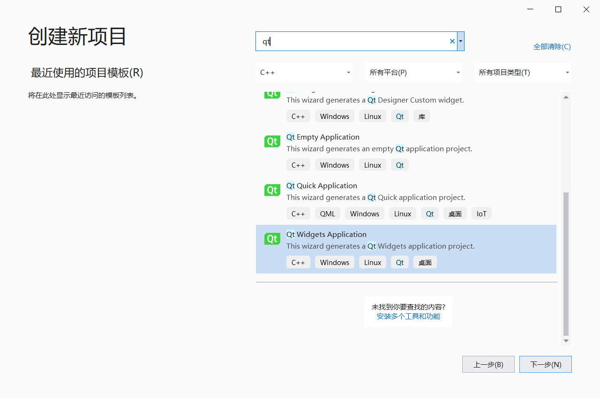Minimize the dialog window
This screenshot has height=398, width=600.
(x=530, y=9)
